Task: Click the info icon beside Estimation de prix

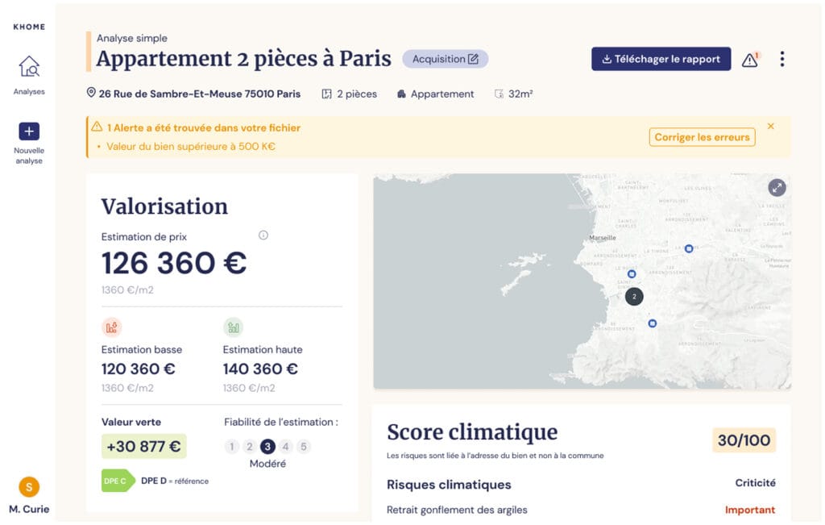Action: pos(263,235)
